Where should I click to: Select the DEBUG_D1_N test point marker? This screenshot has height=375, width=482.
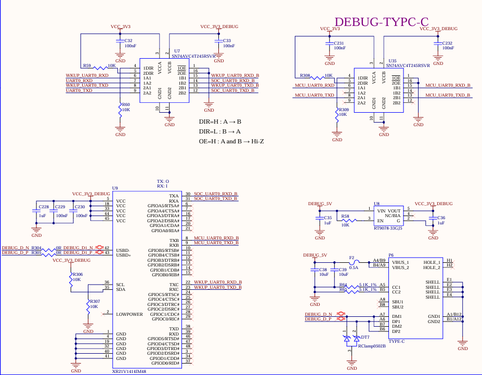point(99,247)
